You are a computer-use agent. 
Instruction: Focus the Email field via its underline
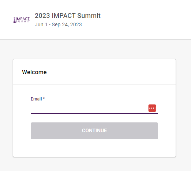(x=94, y=114)
